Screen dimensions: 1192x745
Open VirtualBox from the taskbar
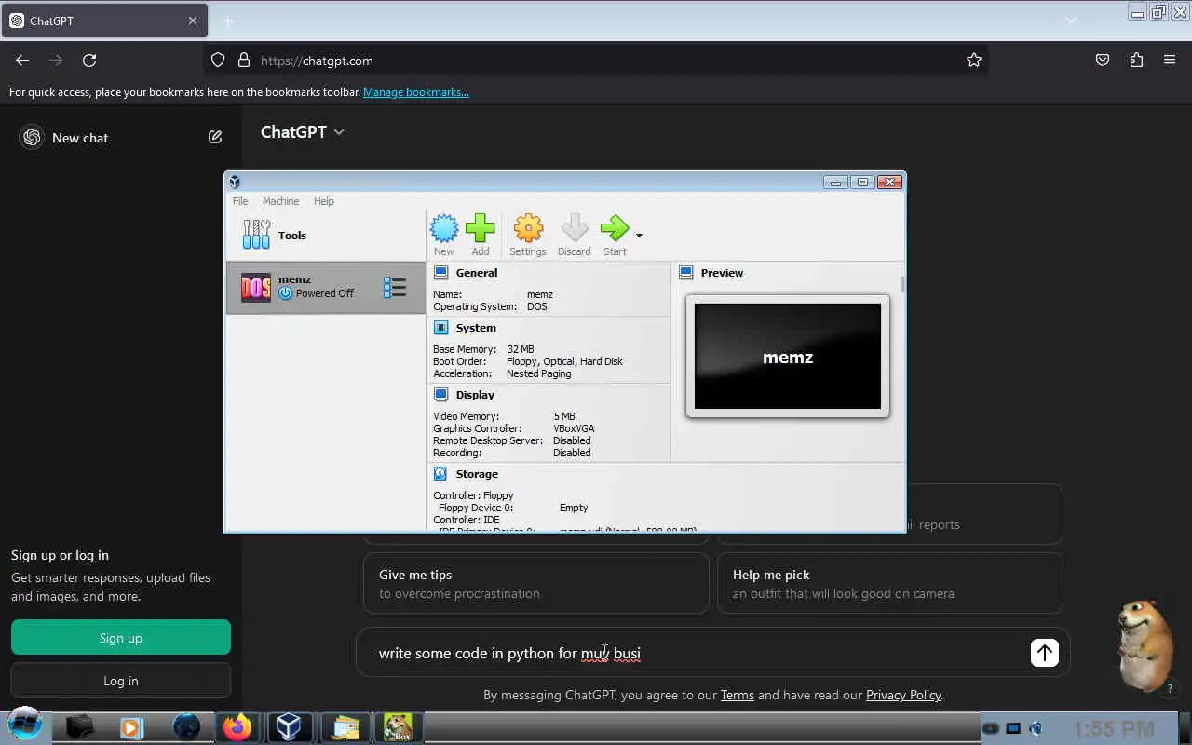tap(289, 726)
